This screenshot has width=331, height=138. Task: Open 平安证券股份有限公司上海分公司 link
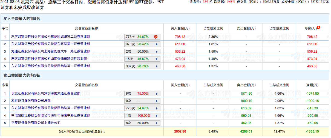(36, 123)
